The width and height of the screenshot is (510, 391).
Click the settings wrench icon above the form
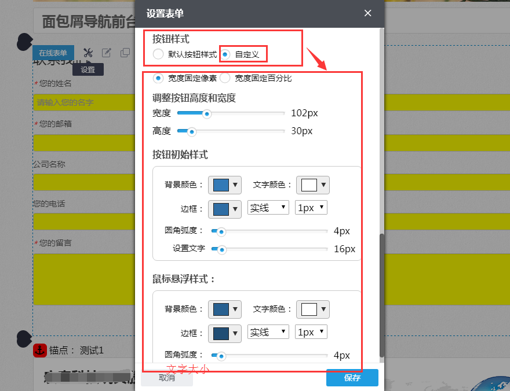point(88,52)
